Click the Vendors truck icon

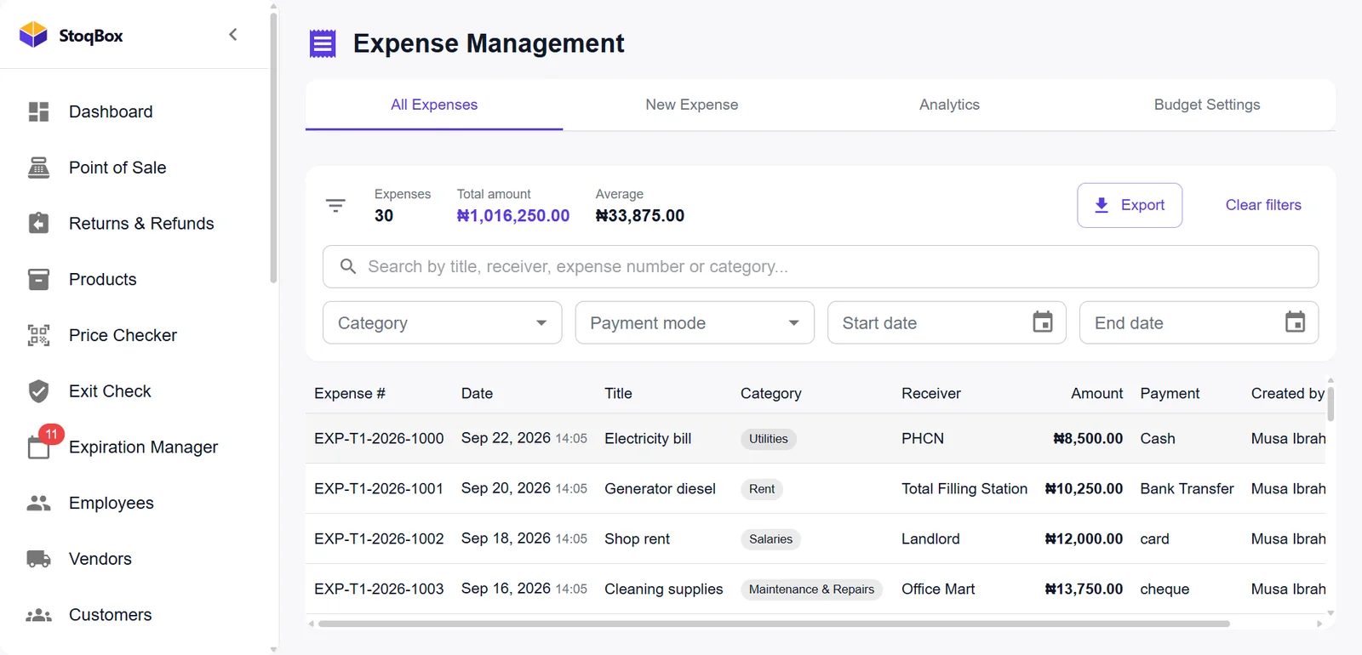(x=38, y=559)
